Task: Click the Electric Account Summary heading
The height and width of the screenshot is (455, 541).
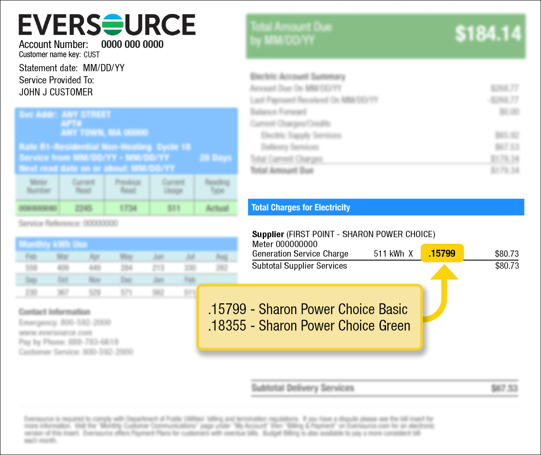Action: coord(298,77)
